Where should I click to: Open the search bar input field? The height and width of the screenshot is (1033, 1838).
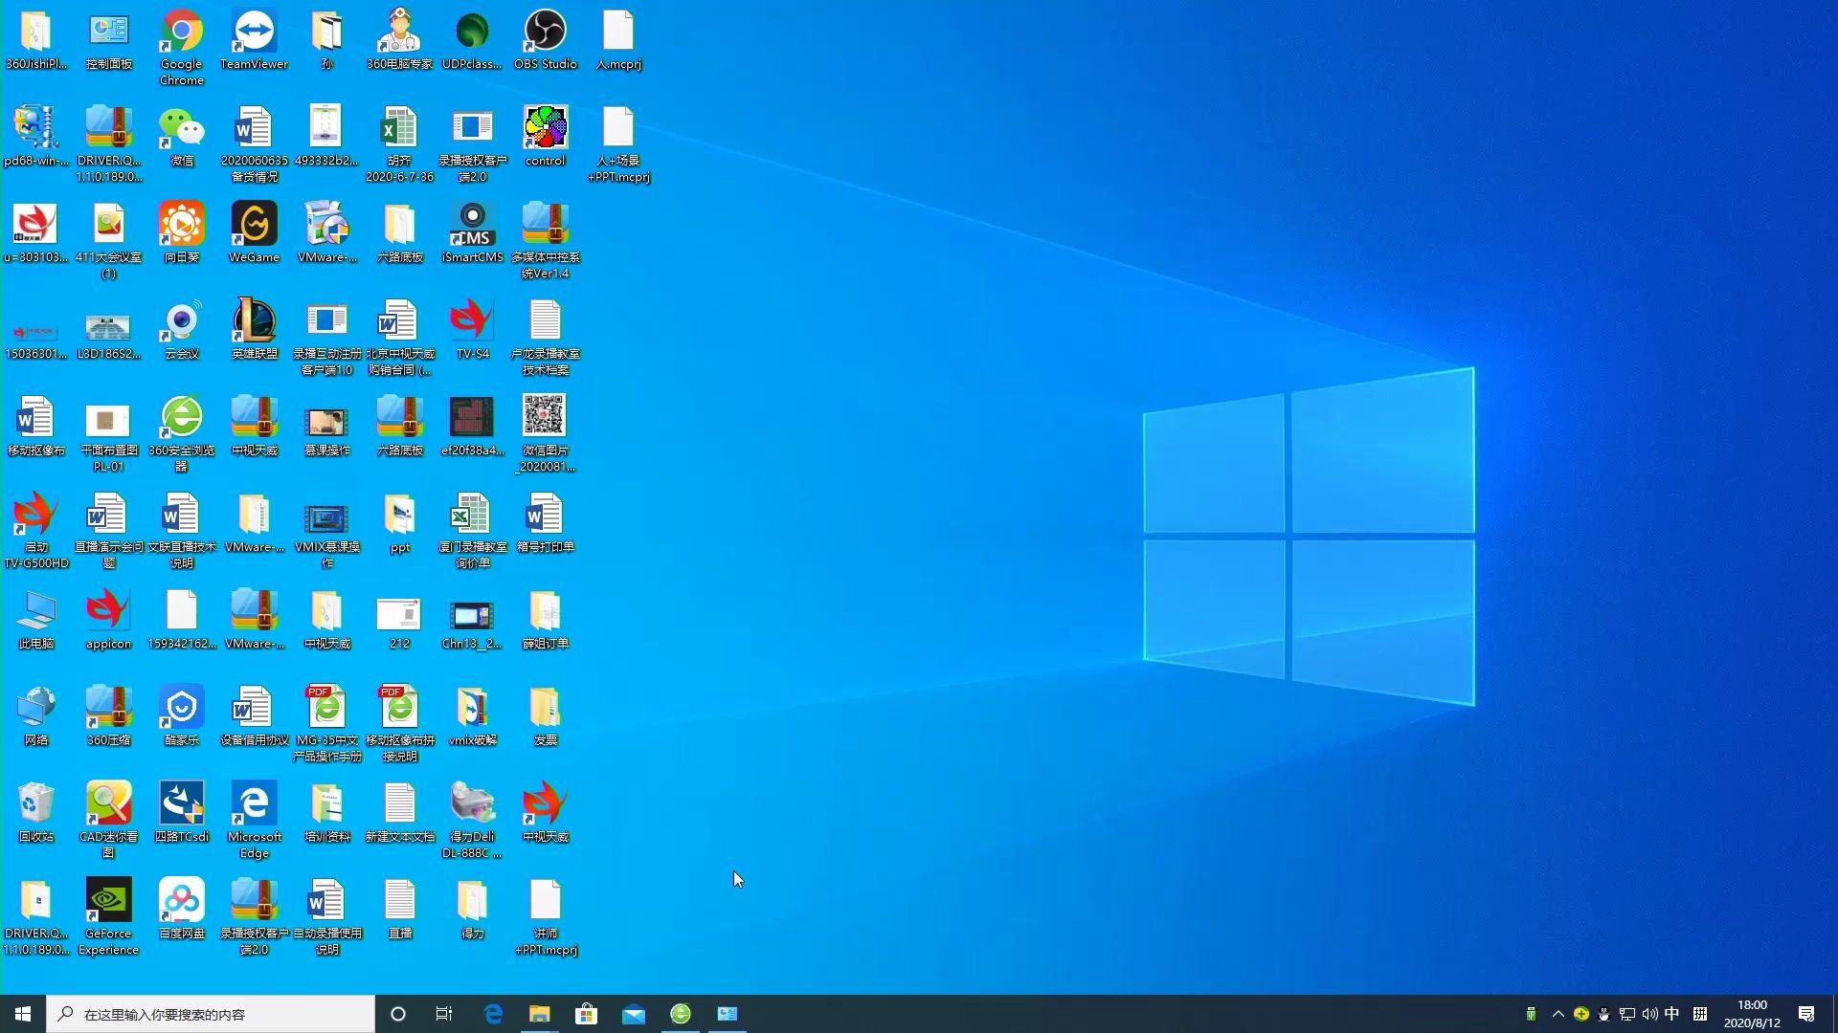(x=213, y=1014)
